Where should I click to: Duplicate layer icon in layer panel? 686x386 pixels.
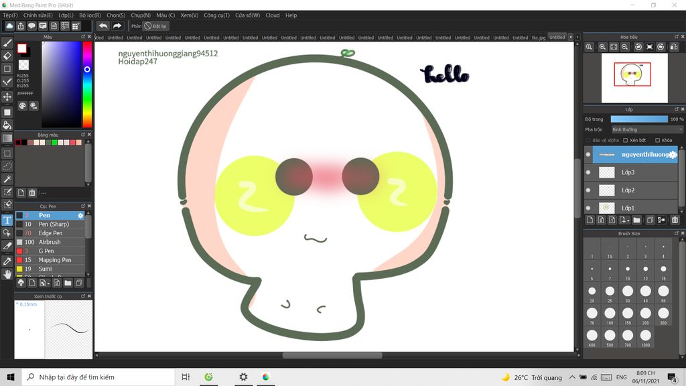tap(650, 220)
